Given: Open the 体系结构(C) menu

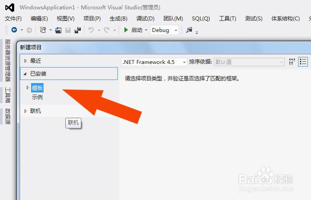Looking at the screenshot, I should tap(285, 19).
